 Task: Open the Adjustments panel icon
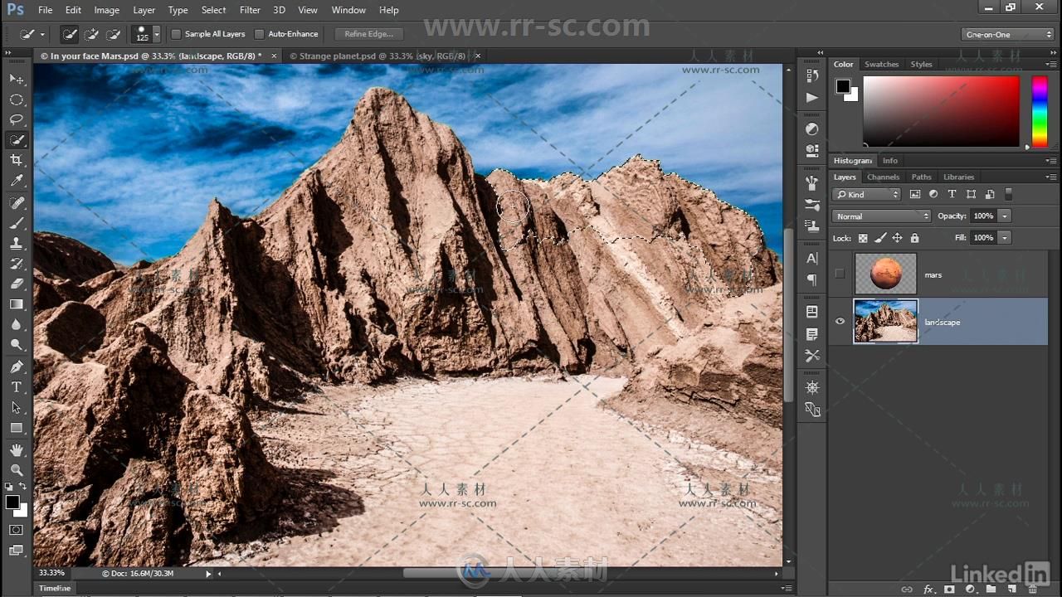tap(812, 129)
